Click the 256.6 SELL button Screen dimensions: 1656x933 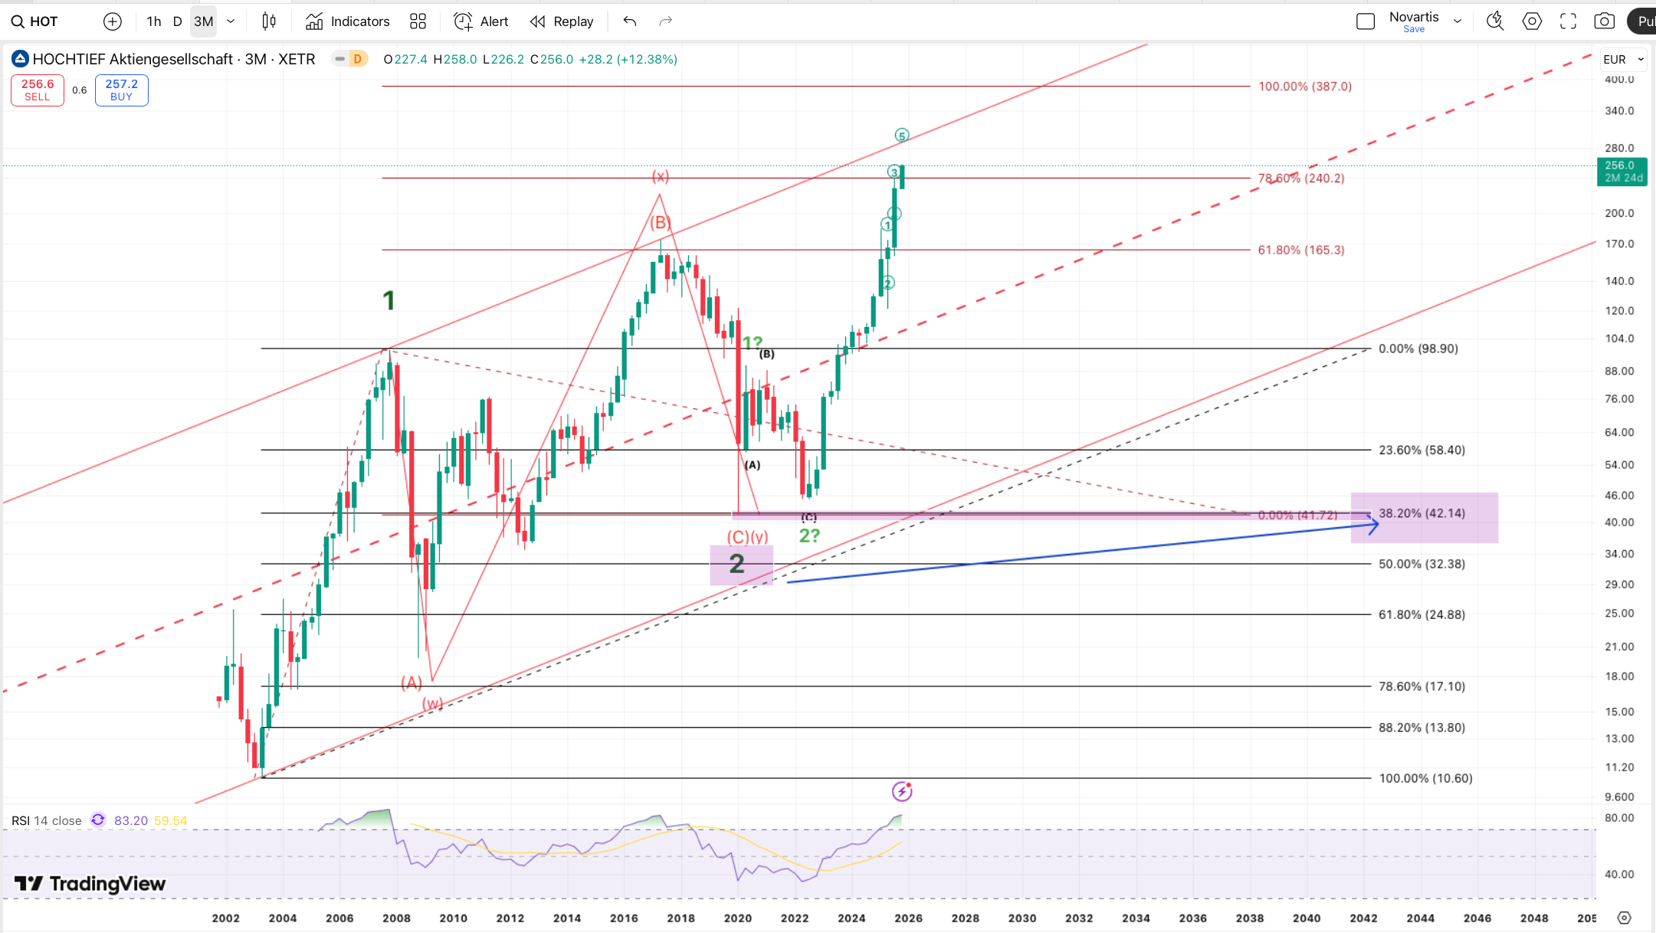(x=38, y=90)
